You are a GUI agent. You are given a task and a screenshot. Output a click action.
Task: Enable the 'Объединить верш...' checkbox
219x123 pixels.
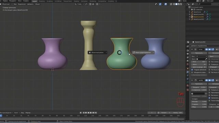[x=192, y=72]
